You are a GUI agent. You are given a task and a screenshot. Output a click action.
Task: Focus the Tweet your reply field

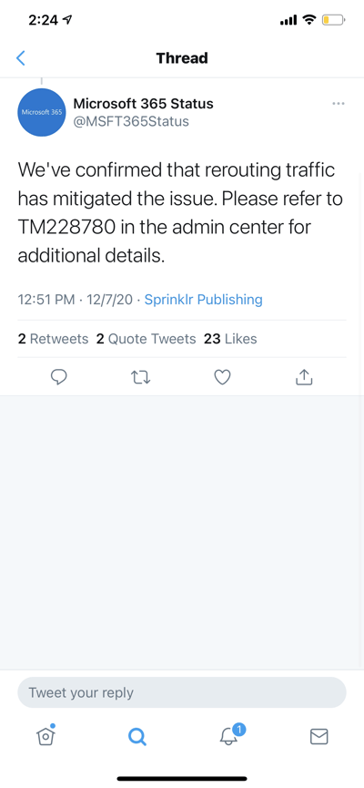coord(182,692)
